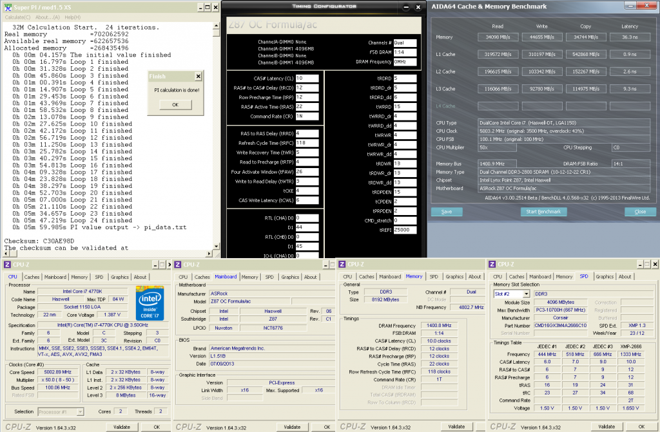Select the RAS# Active Time (tRAS) field
660x432 pixels.
pos(307,107)
